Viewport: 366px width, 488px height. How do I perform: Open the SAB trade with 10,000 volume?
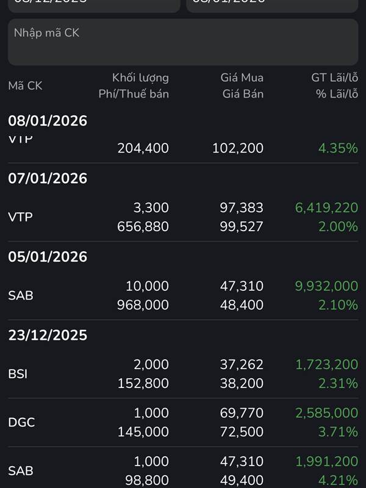(183, 295)
